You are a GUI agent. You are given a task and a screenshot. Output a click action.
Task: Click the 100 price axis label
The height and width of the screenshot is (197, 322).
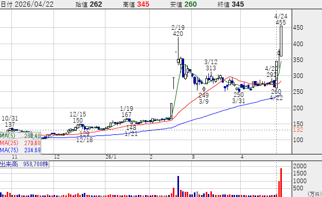298,140
